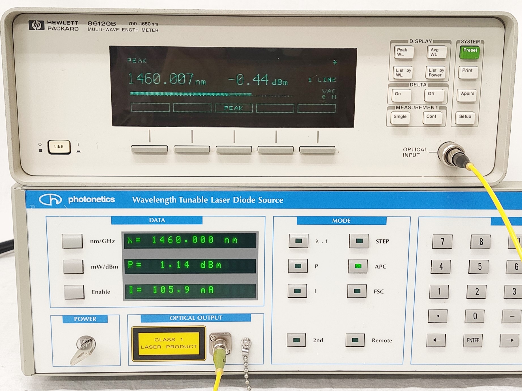Click the CLASS 1 LASER PRODUCT label
522x391 pixels.
tap(169, 343)
